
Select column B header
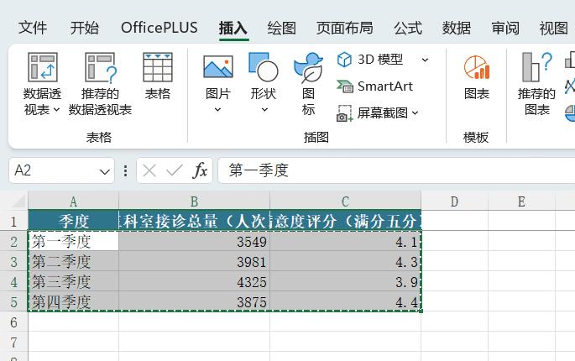195,201
